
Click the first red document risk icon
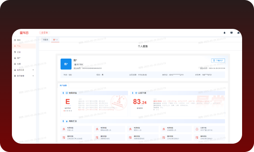(x=64, y=137)
